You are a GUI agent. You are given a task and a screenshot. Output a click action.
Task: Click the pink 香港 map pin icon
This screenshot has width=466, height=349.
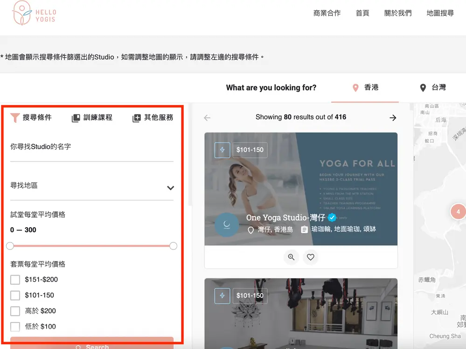click(355, 88)
